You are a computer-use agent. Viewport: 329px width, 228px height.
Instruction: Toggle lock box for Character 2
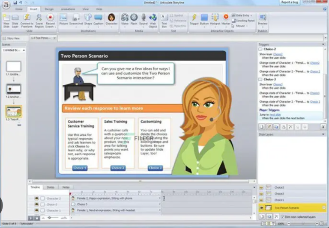point(42,198)
